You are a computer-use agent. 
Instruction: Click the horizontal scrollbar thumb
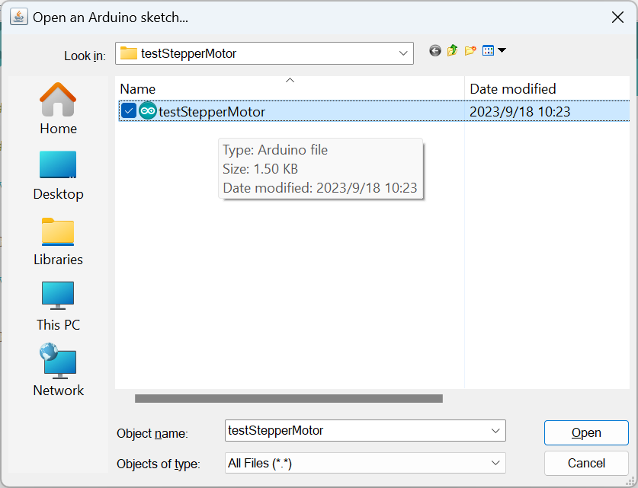click(x=288, y=398)
